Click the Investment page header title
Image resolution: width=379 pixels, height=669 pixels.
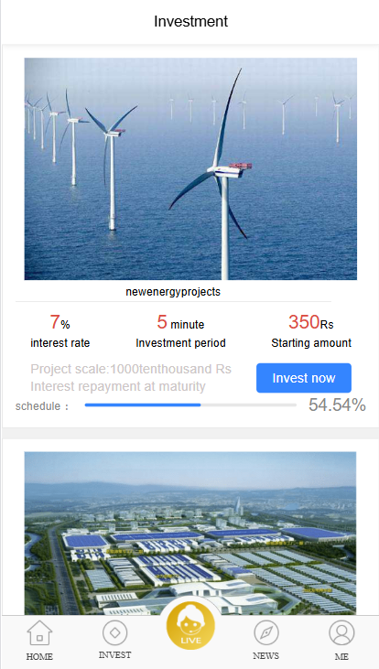(190, 21)
